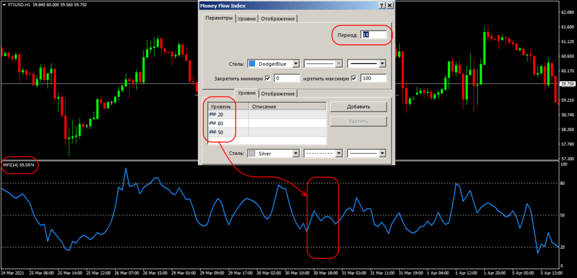
Task: Open the Отображение tab next to Параметры
Action: tap(278, 19)
